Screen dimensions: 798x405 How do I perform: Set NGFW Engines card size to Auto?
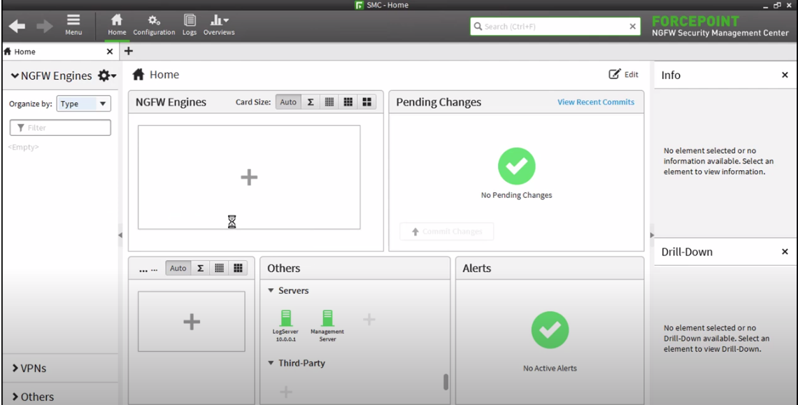[x=288, y=101]
